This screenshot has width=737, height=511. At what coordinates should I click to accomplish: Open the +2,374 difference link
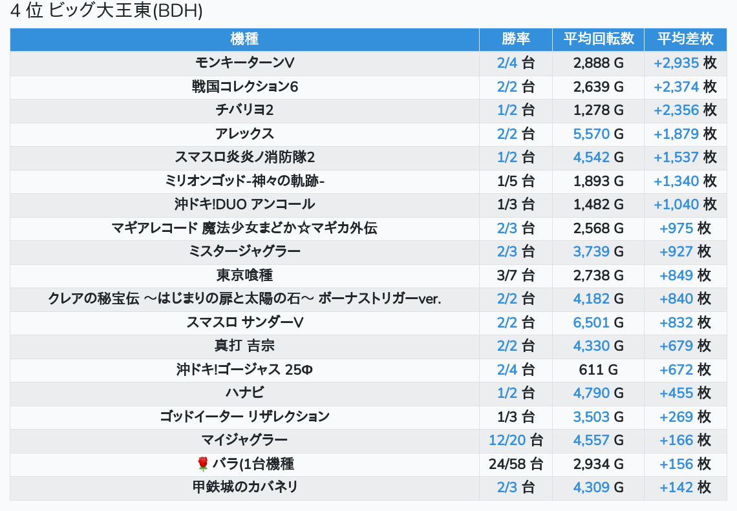[676, 87]
